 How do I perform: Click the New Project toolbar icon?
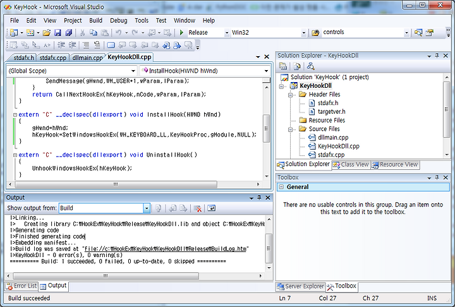pos(14,32)
